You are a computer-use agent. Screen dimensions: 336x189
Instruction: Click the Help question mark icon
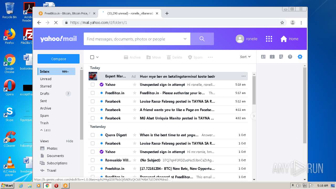(290, 57)
